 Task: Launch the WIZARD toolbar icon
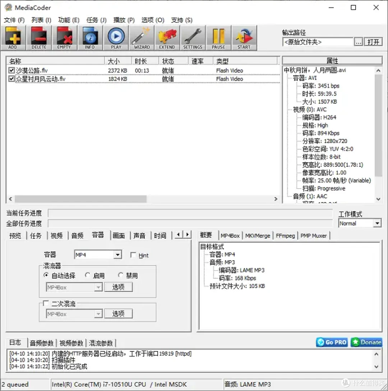142,38
